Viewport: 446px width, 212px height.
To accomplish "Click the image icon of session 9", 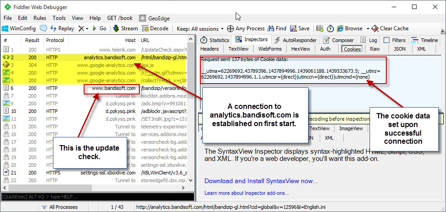I will pos(6,103).
